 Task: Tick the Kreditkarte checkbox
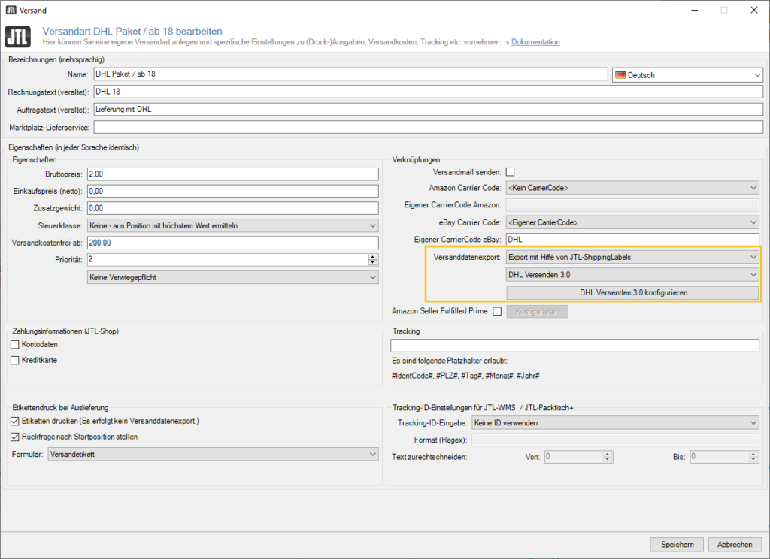[x=16, y=361]
